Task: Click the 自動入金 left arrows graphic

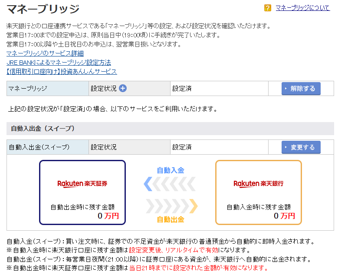Action: point(170,184)
